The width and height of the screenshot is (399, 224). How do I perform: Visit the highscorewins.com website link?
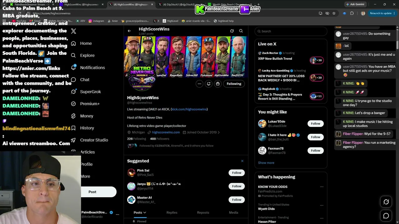tap(166, 132)
